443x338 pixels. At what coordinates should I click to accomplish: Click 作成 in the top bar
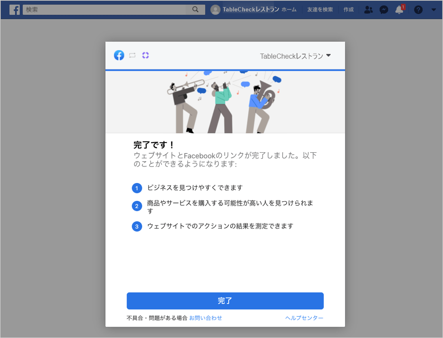click(x=349, y=10)
